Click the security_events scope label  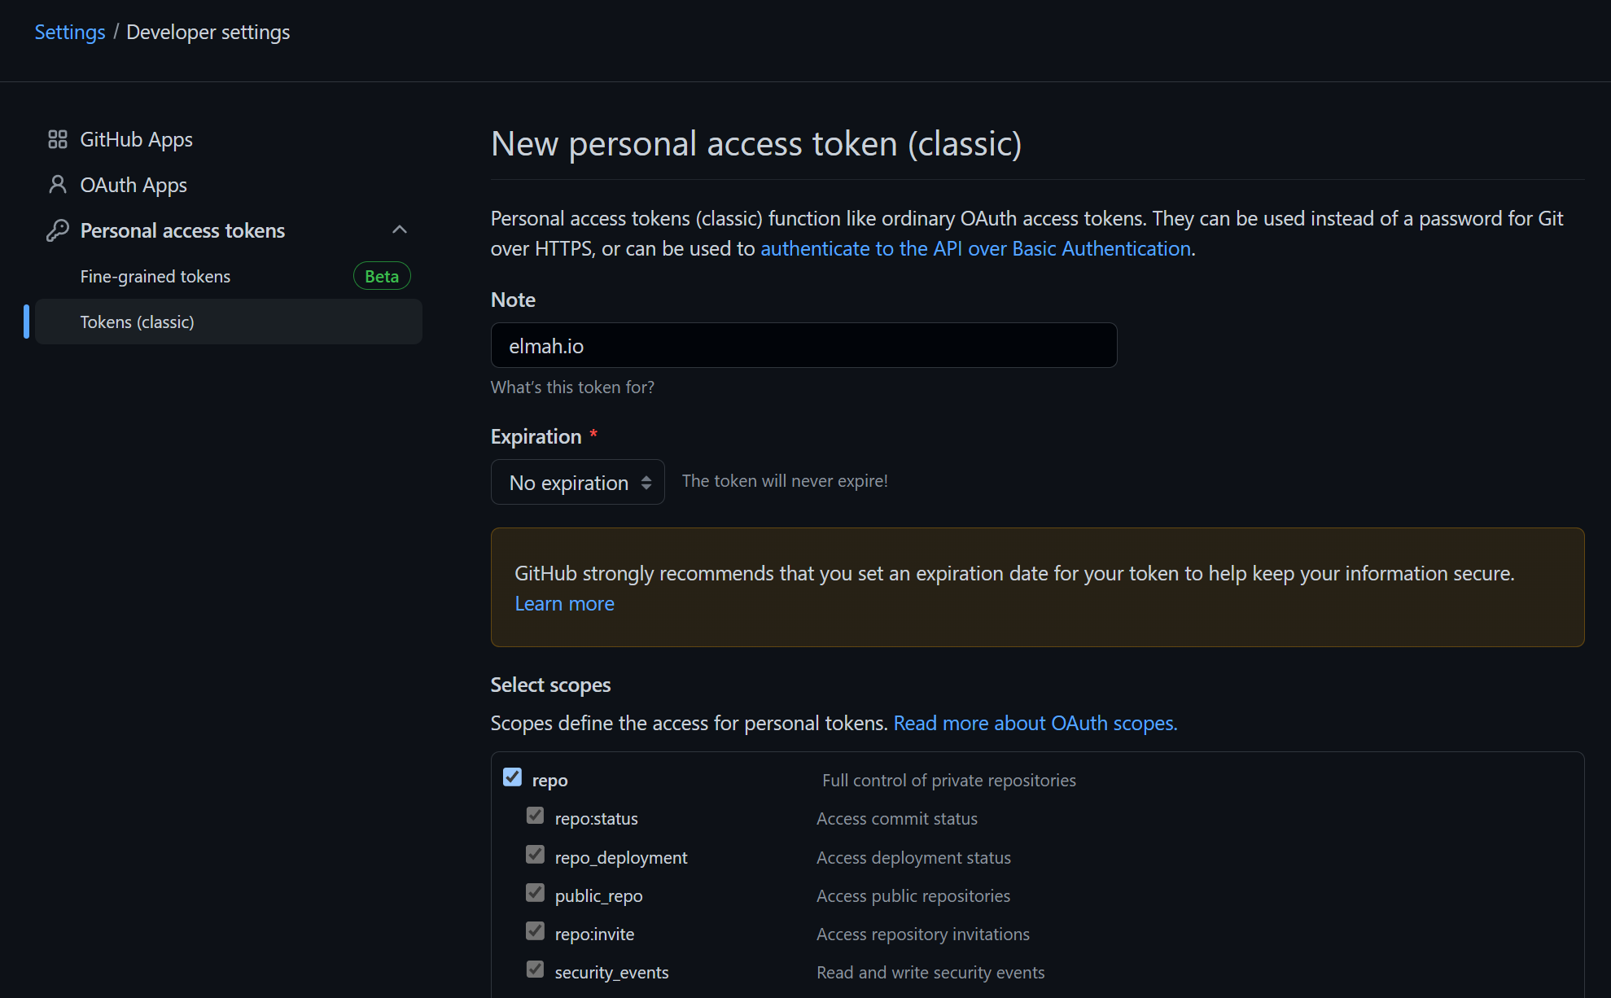tap(611, 972)
